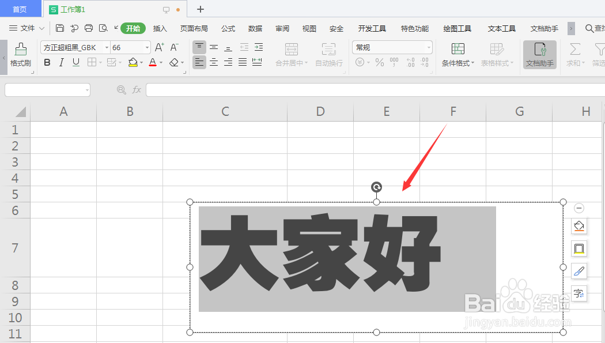Toggle top vertical alignment
Image resolution: width=605 pixels, height=343 pixels.
tap(199, 47)
